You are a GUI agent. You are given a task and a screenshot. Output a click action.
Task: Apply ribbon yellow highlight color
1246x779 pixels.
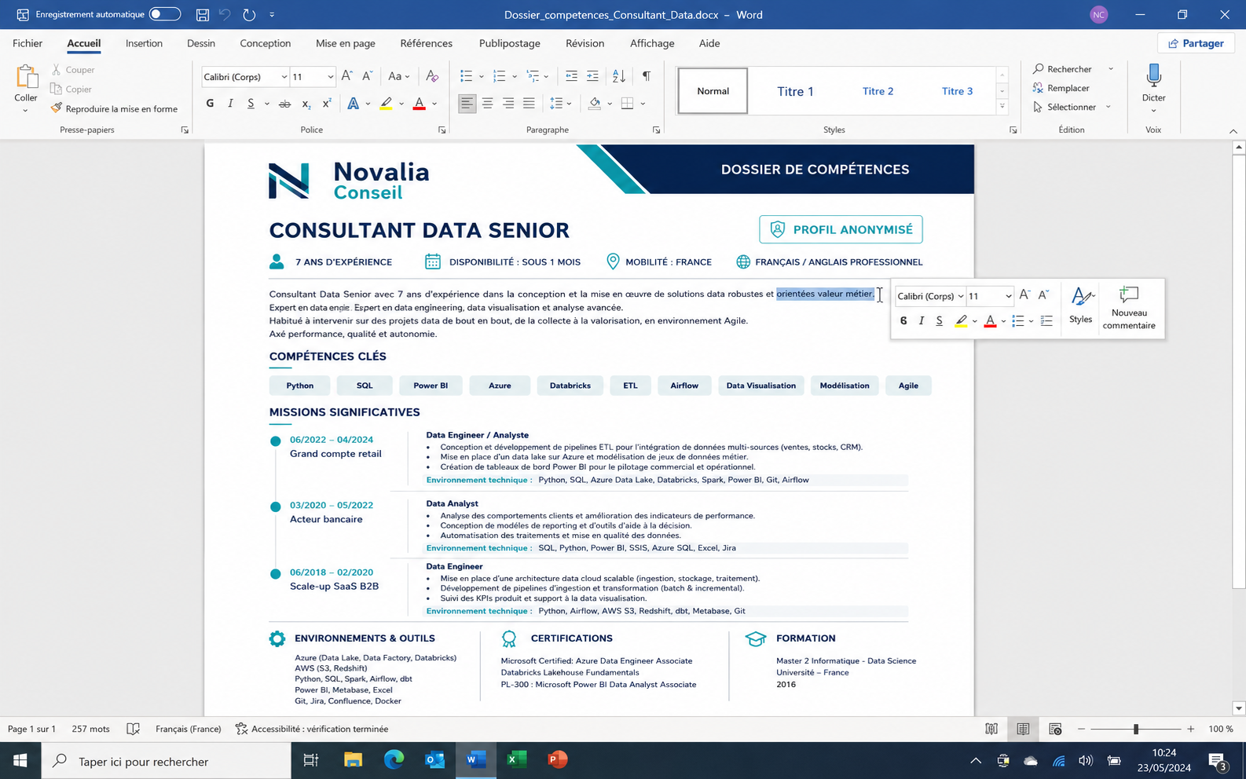tap(386, 103)
